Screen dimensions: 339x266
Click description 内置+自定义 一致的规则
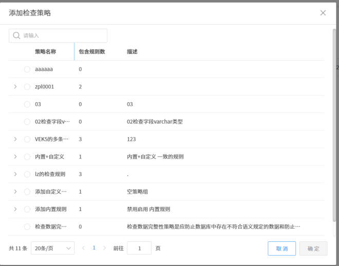pos(155,157)
